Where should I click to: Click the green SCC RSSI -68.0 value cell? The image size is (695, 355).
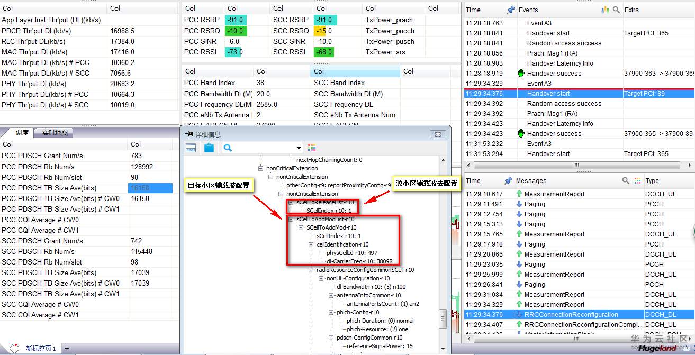click(325, 52)
